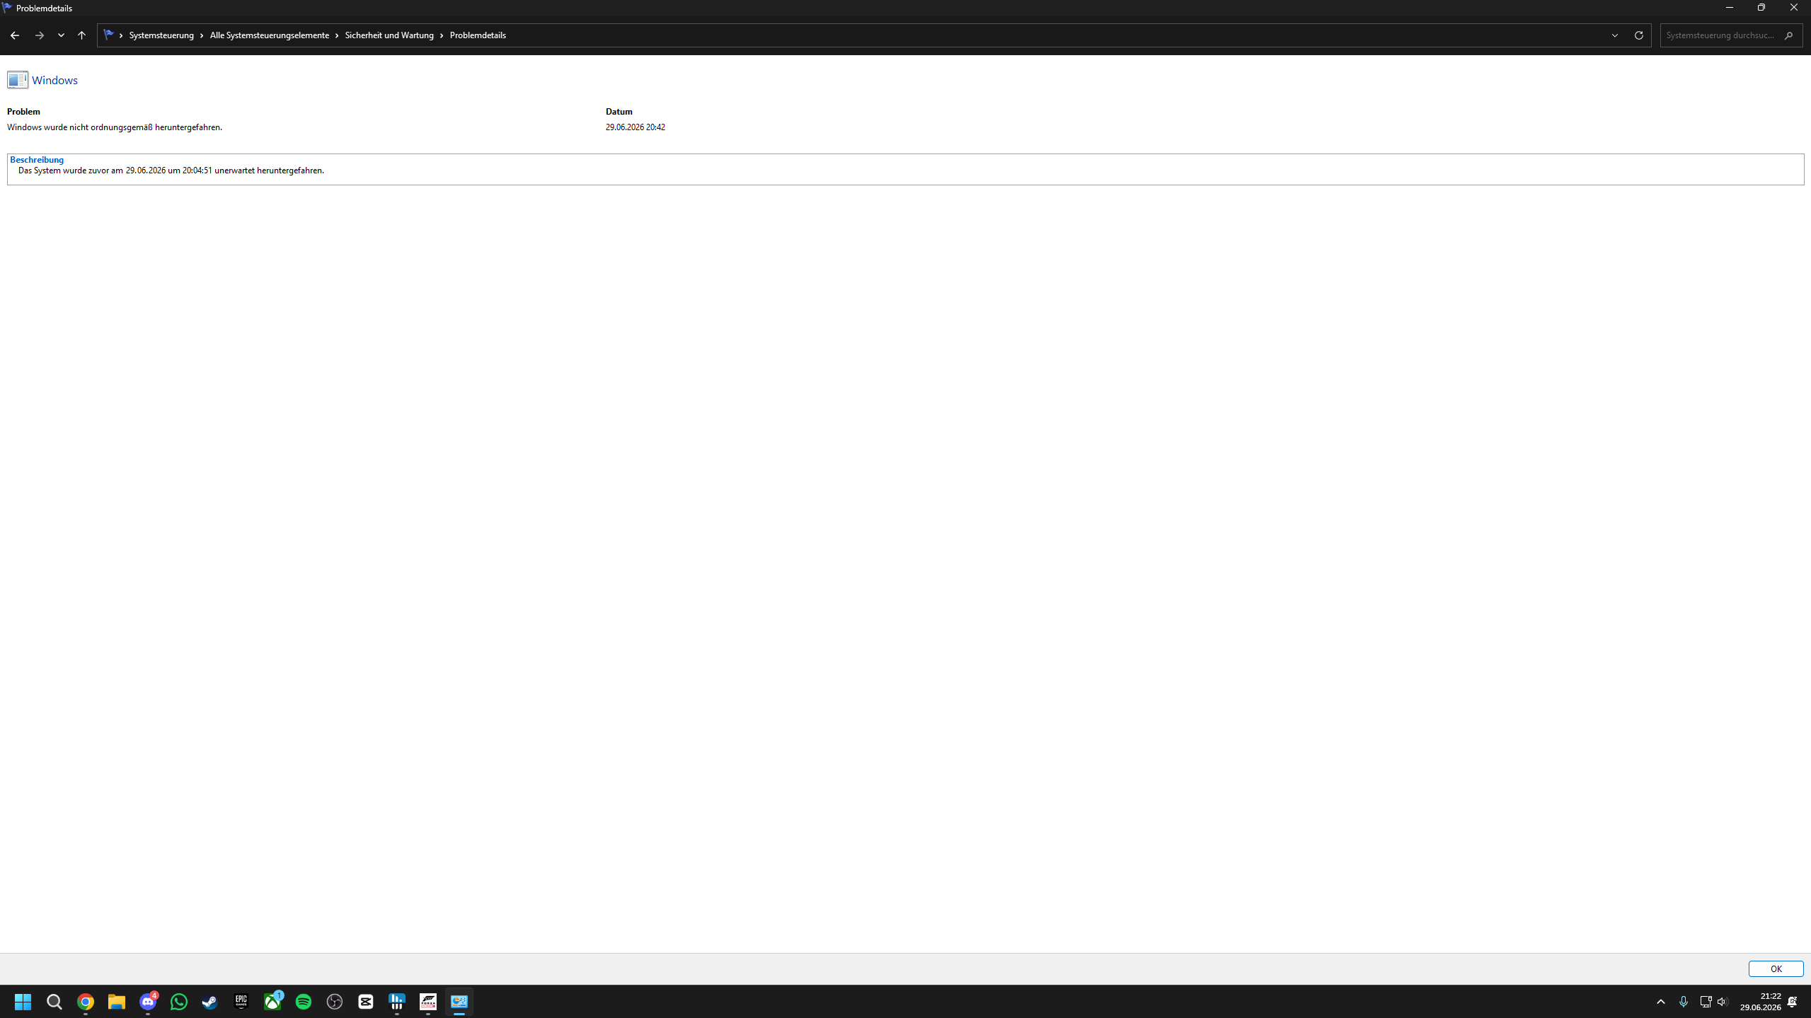Click 'Windows wurde nicht ordnungsgemäß heruntergefahren.' text
Image resolution: width=1811 pixels, height=1018 pixels.
tap(115, 127)
